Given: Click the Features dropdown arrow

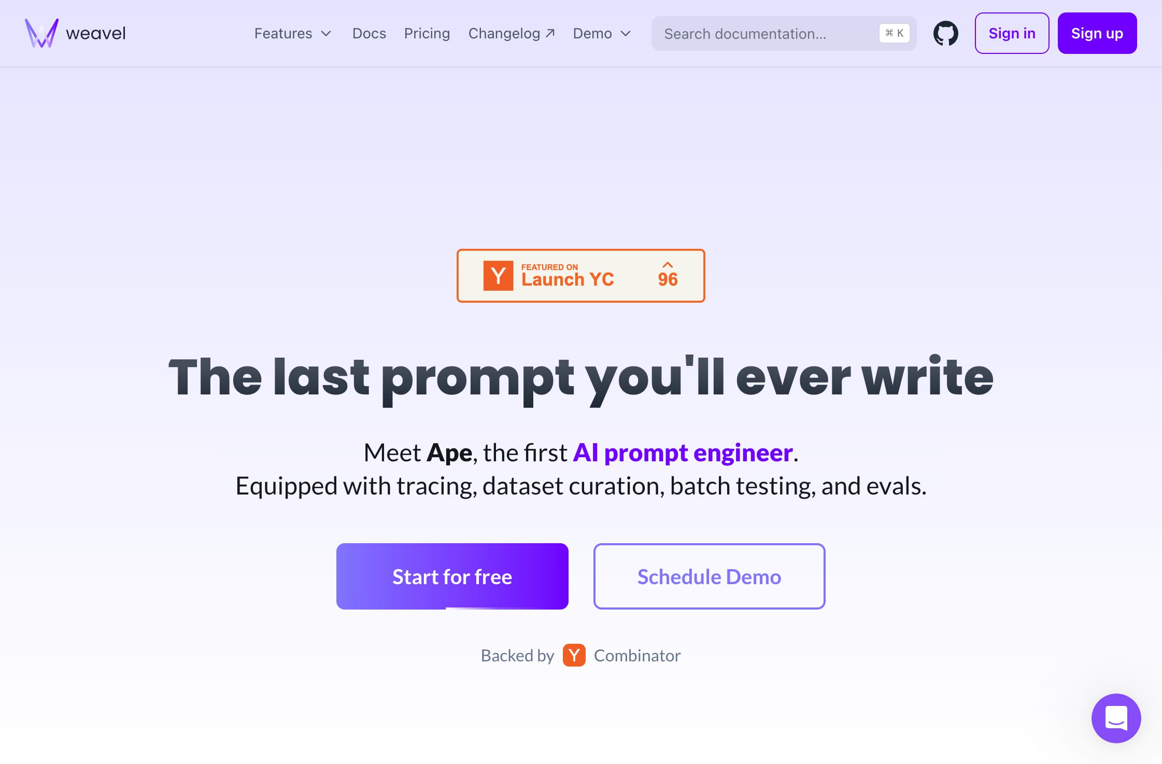Looking at the screenshot, I should pos(328,33).
